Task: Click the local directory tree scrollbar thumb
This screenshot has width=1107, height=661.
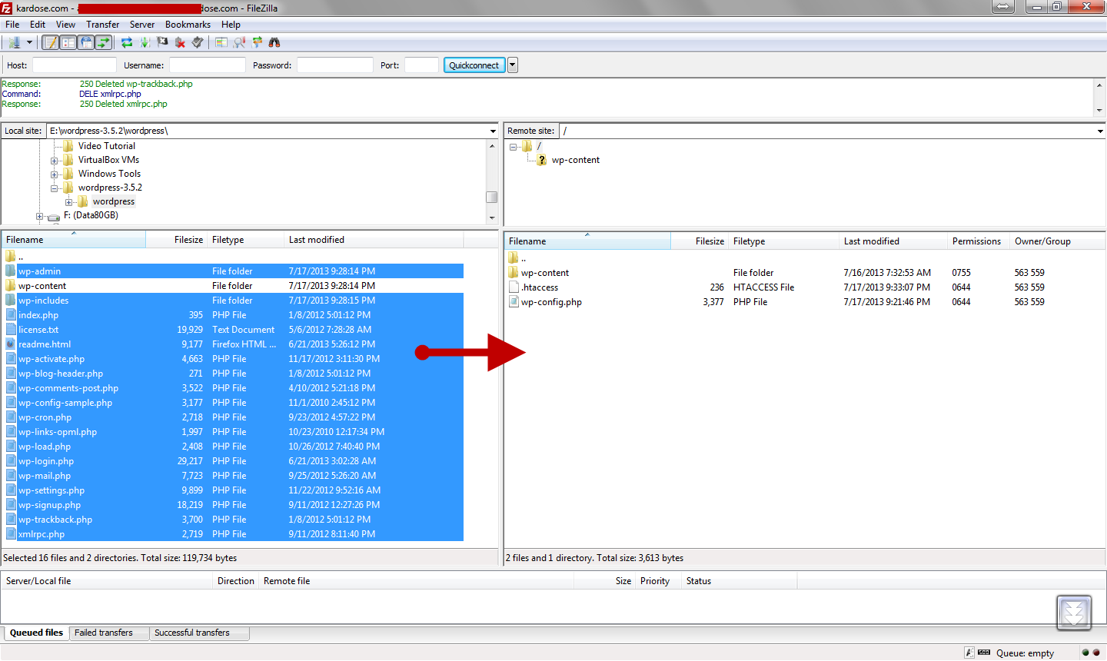Action: coord(492,198)
